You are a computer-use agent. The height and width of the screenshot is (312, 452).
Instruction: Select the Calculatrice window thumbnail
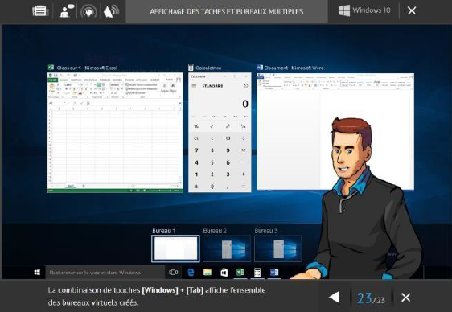click(x=220, y=132)
